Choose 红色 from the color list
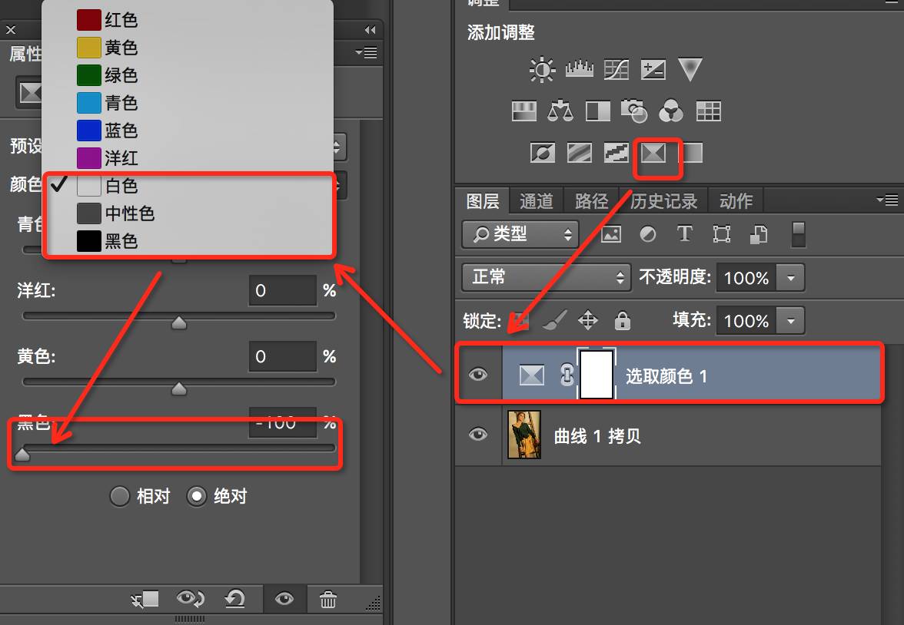Screen dimensions: 904x625 coord(188,20)
